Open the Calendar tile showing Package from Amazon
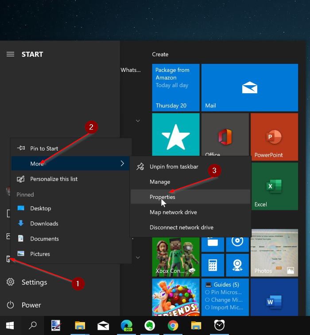The width and height of the screenshot is (310, 335). [x=176, y=87]
